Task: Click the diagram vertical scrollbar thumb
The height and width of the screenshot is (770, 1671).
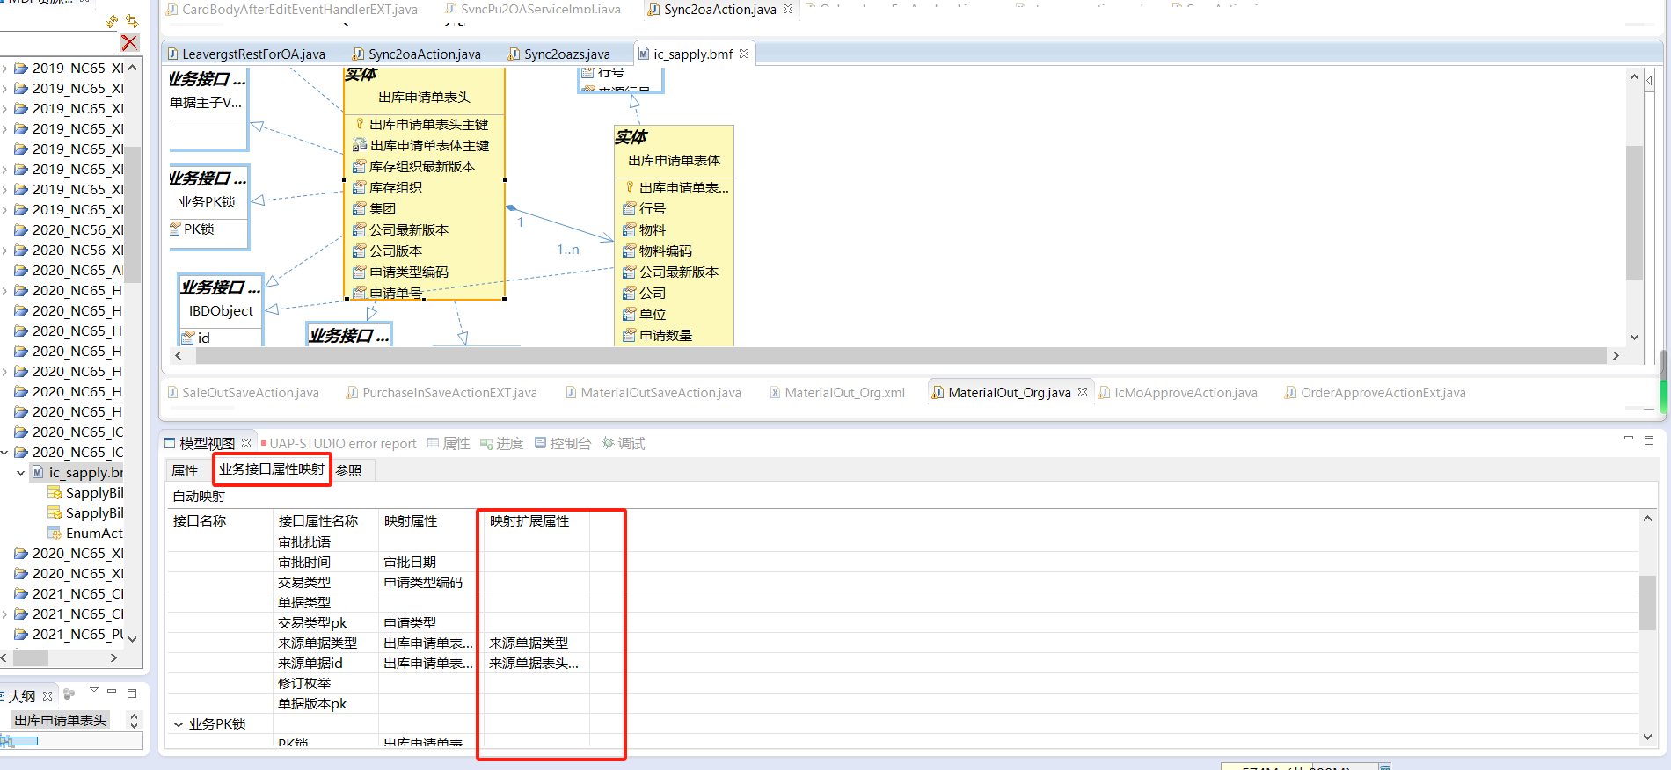Action: 1634,211
